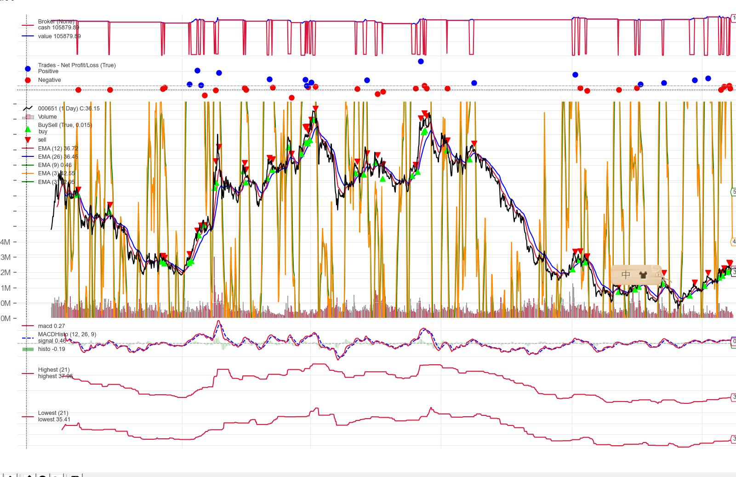Select the 'signal 0.46' legend text

pos(52,341)
